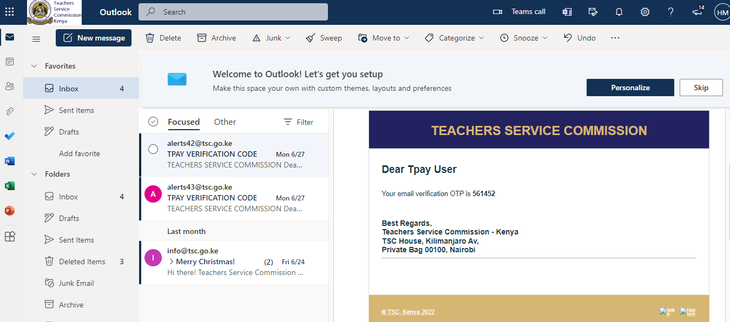Open the People contacts icon

(10, 86)
